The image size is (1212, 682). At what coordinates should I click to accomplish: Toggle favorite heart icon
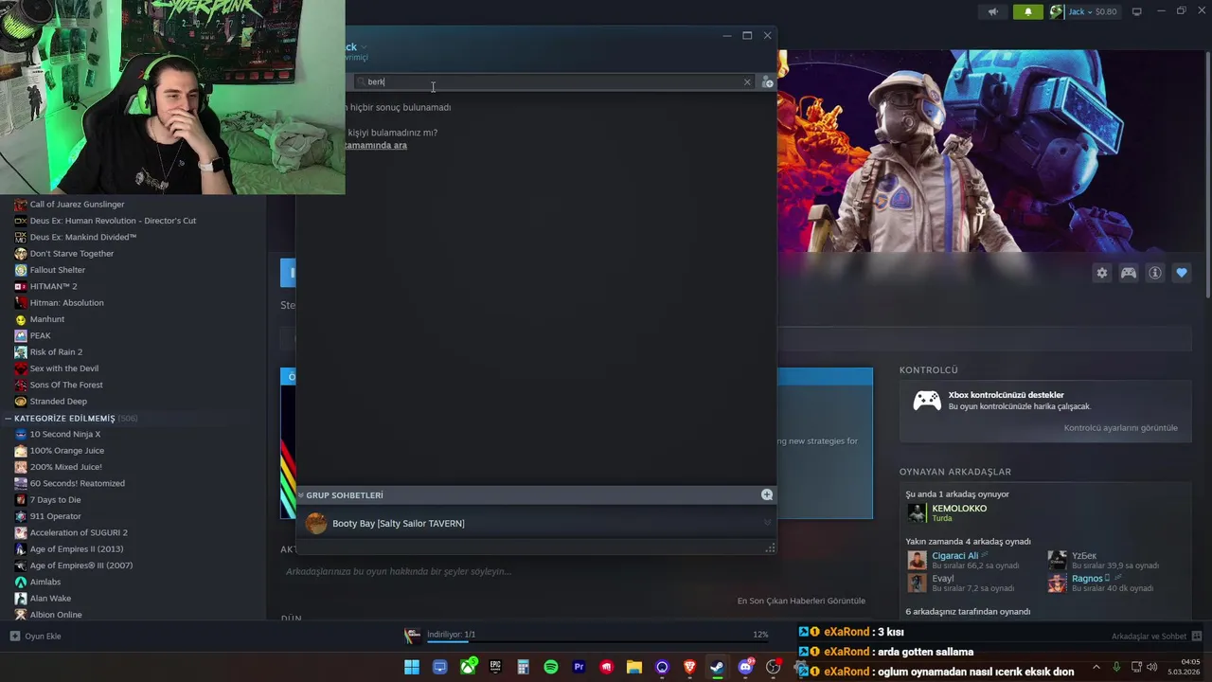1182,273
